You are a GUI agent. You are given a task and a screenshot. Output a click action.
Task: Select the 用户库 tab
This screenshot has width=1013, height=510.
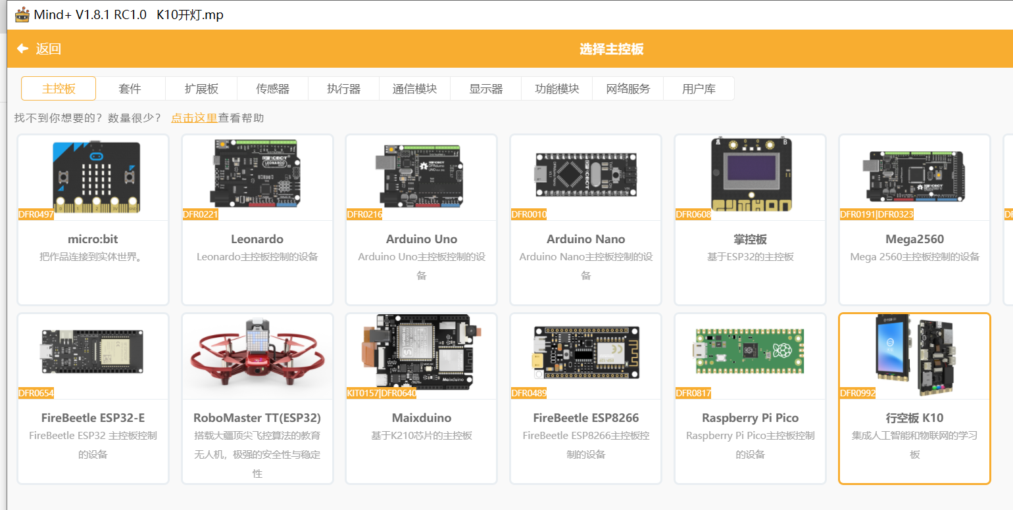[x=699, y=89]
